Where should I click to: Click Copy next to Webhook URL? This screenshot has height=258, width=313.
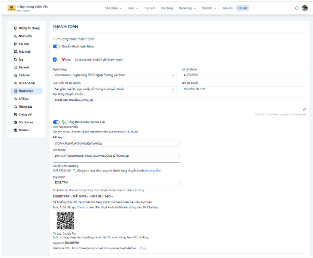coord(143,248)
